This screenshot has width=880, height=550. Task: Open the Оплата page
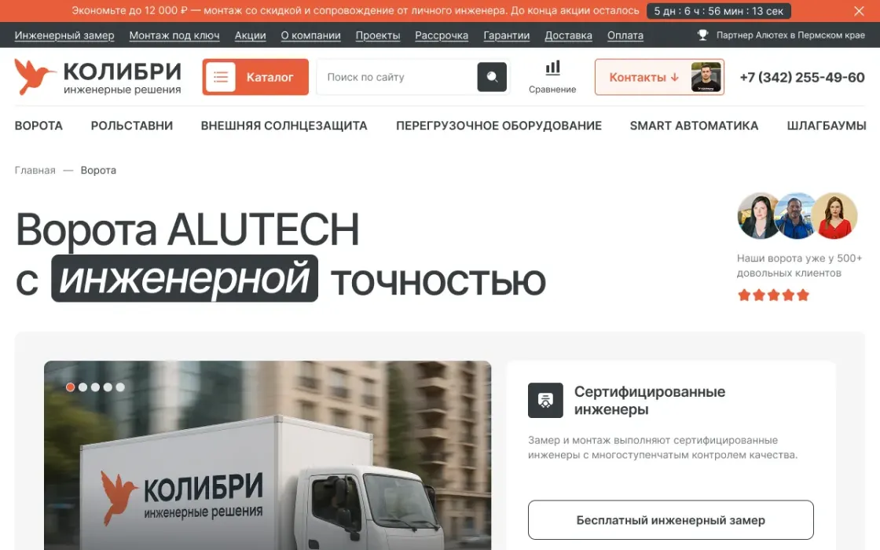pos(625,35)
